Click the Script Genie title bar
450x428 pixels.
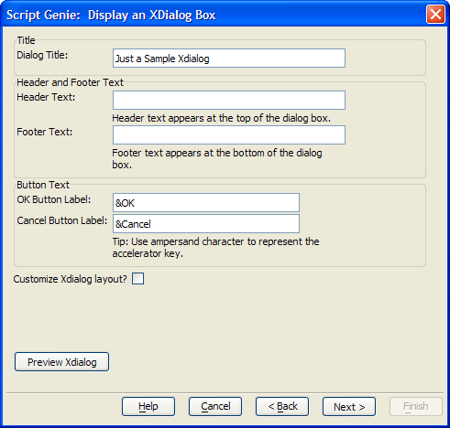tap(214, 15)
